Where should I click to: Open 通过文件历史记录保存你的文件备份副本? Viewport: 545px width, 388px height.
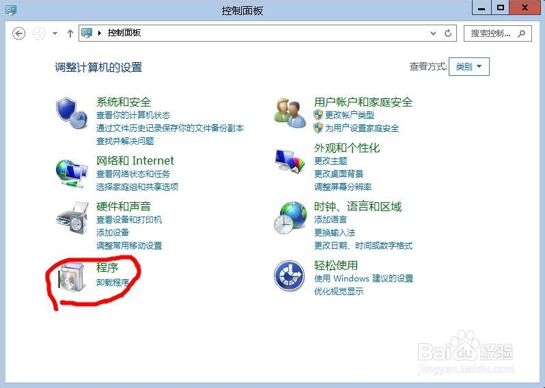click(x=170, y=128)
